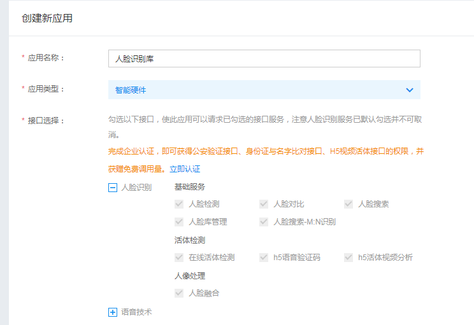Screen dimensions: 474x325
Task: Toggle the 人脸搜索 checkbox
Action: [x=348, y=204]
